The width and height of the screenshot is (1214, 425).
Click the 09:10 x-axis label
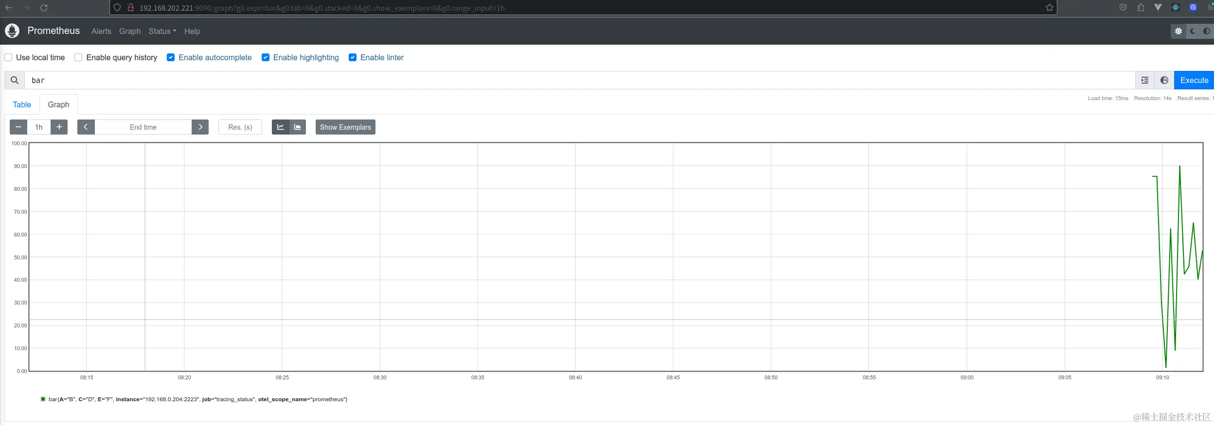[1162, 377]
